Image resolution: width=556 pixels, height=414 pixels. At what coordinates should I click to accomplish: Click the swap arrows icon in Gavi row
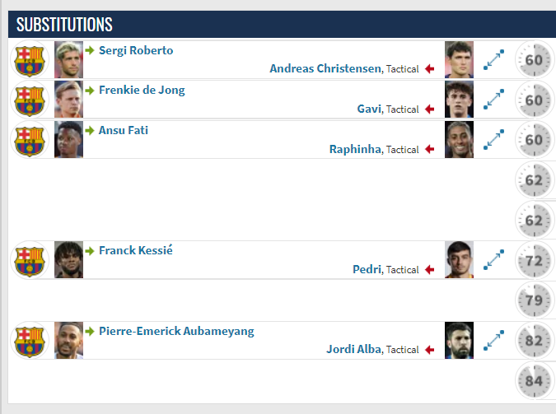point(493,99)
